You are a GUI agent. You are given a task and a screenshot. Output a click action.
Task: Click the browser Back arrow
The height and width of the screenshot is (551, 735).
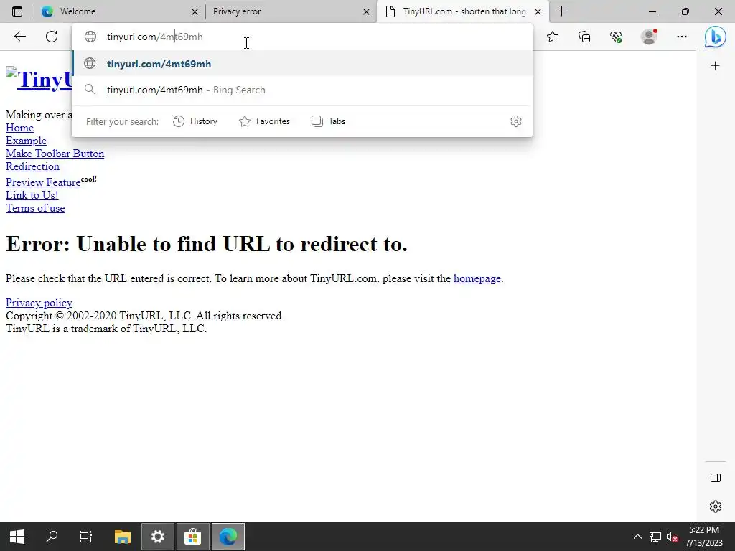click(19, 37)
